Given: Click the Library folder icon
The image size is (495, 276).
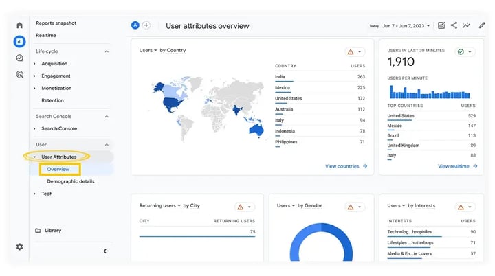Looking at the screenshot, I should [38, 230].
